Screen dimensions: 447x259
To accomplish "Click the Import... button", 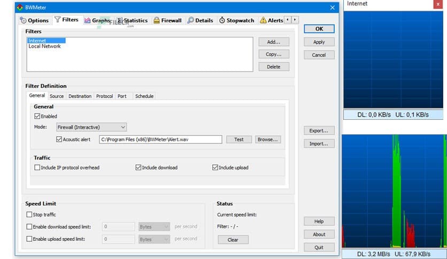I will point(319,144).
